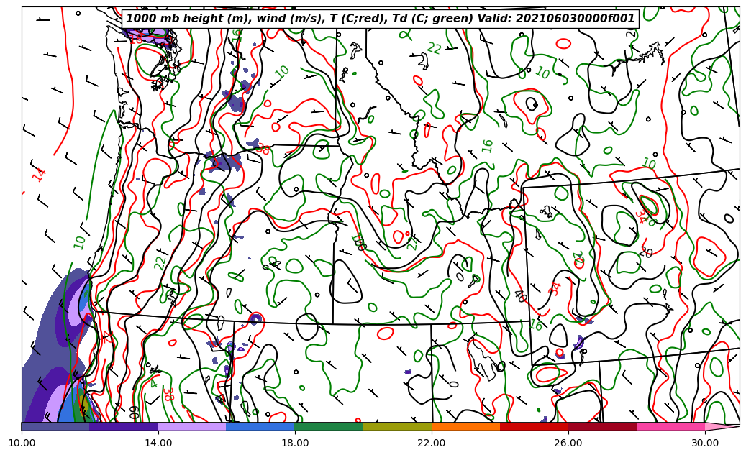Click the green 22 label near top center

point(434,48)
